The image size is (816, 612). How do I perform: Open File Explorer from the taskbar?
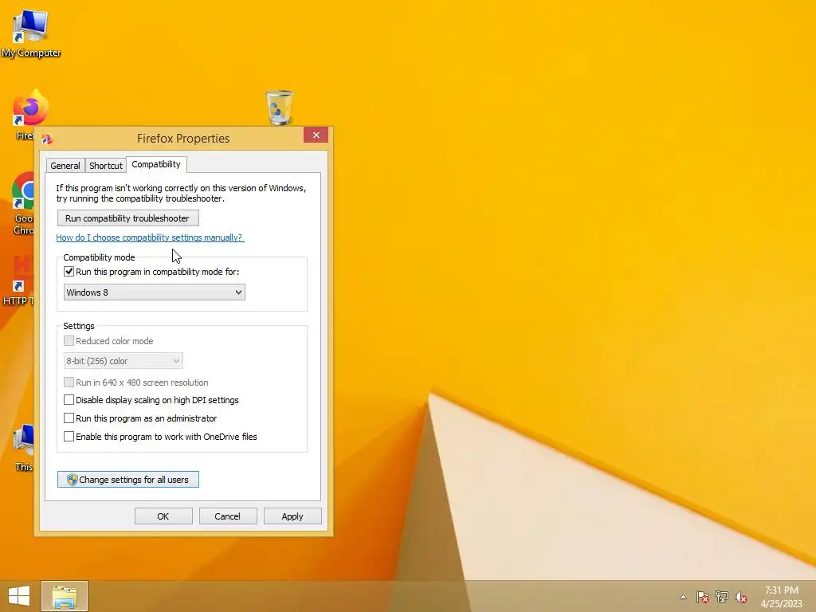click(65, 596)
